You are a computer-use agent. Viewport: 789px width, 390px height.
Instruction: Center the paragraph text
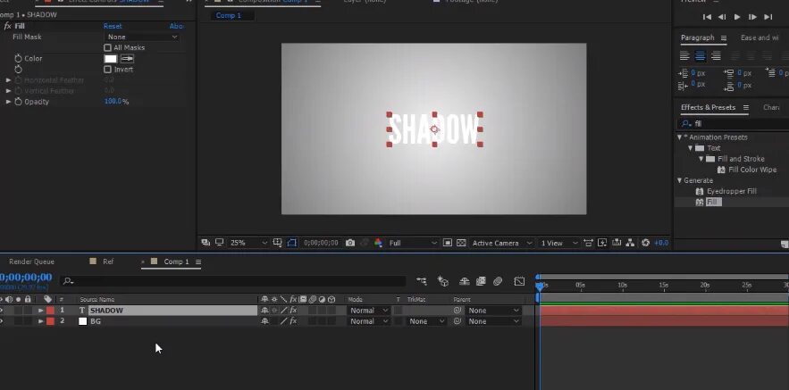click(x=700, y=56)
